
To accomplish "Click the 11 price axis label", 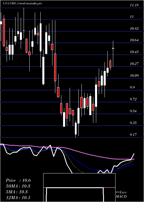I will pyautogui.click(x=132, y=17).
